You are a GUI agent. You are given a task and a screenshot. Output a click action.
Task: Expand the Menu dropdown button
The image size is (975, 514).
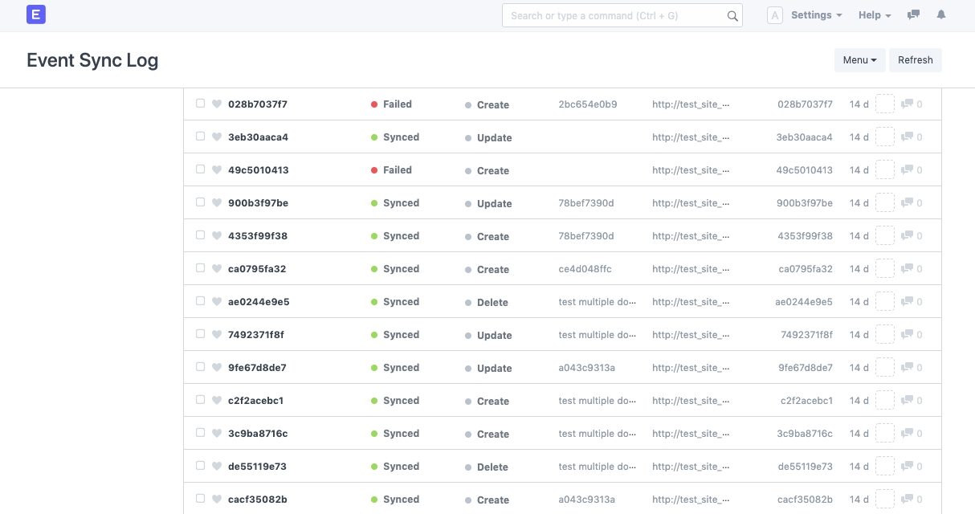pos(859,60)
